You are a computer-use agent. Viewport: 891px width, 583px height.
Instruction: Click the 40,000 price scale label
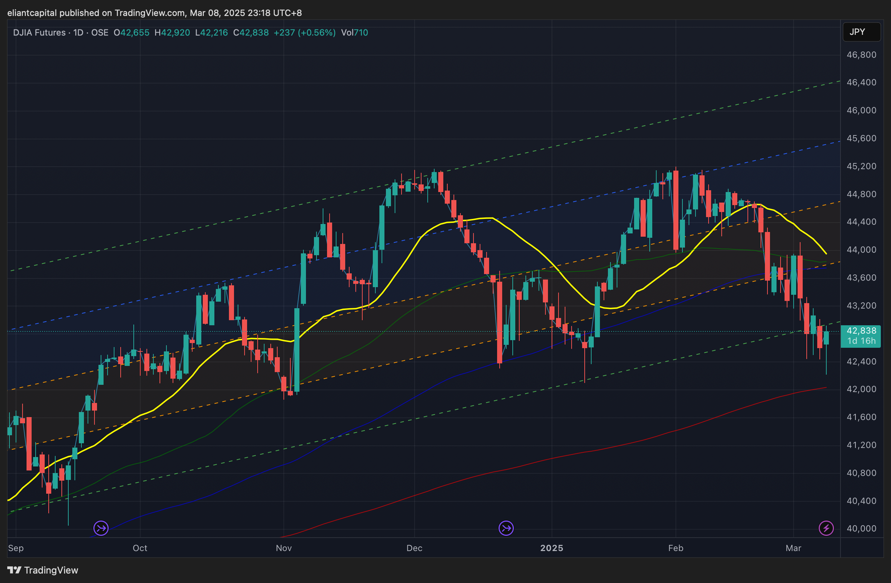861,529
